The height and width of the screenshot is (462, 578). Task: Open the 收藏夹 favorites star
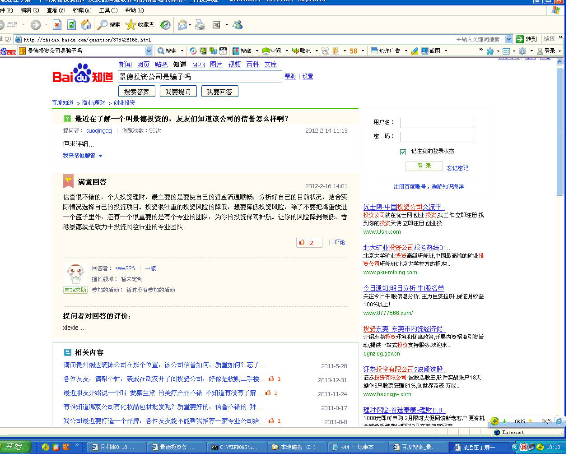point(140,25)
